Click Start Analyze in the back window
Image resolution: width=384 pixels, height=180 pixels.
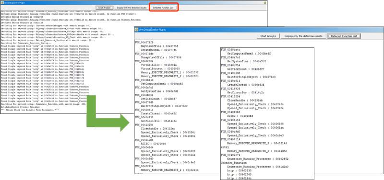tap(104, 8)
